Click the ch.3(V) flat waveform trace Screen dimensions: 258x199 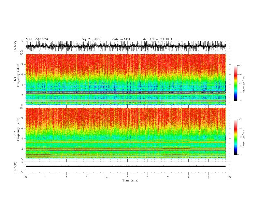tap(125, 166)
